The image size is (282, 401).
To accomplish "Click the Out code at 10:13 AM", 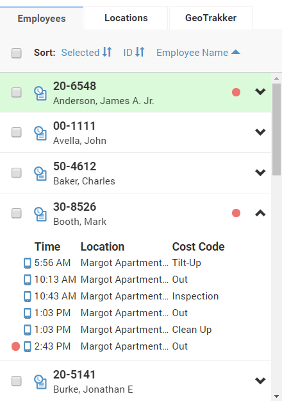I will click(x=179, y=280).
